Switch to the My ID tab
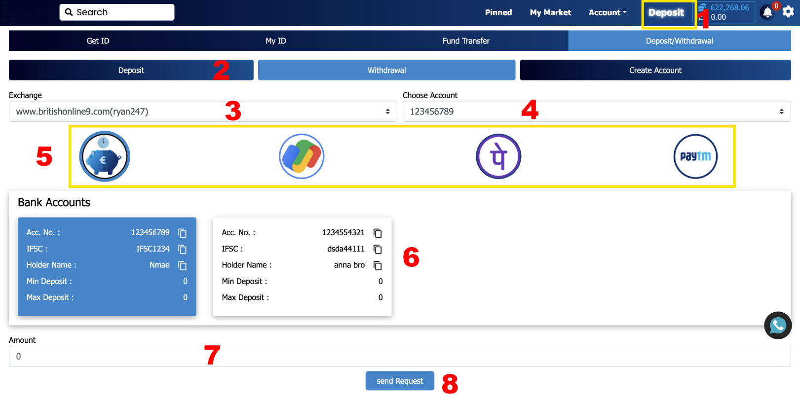 tap(276, 41)
